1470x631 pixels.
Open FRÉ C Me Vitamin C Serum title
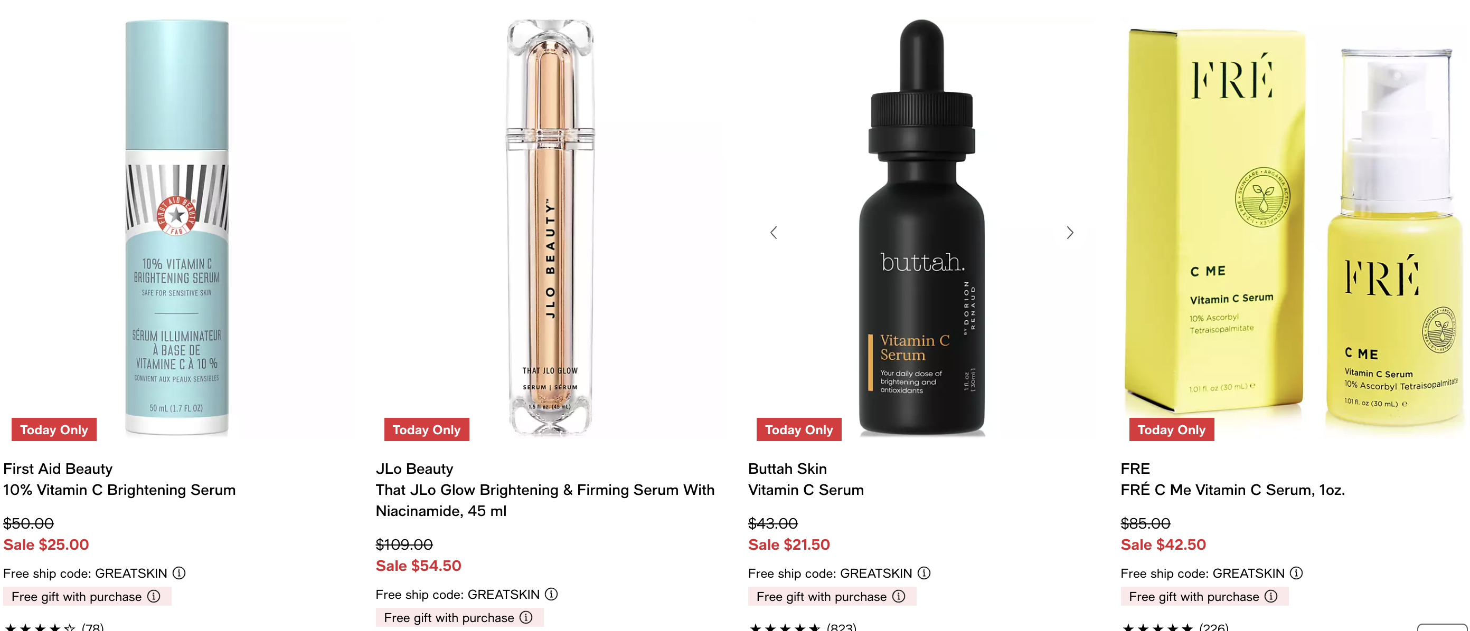(1232, 490)
